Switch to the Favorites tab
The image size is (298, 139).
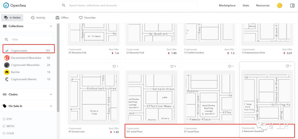click(87, 18)
